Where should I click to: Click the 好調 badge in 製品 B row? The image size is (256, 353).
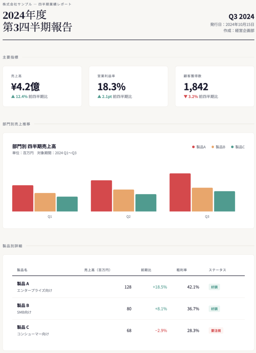tap(214, 309)
